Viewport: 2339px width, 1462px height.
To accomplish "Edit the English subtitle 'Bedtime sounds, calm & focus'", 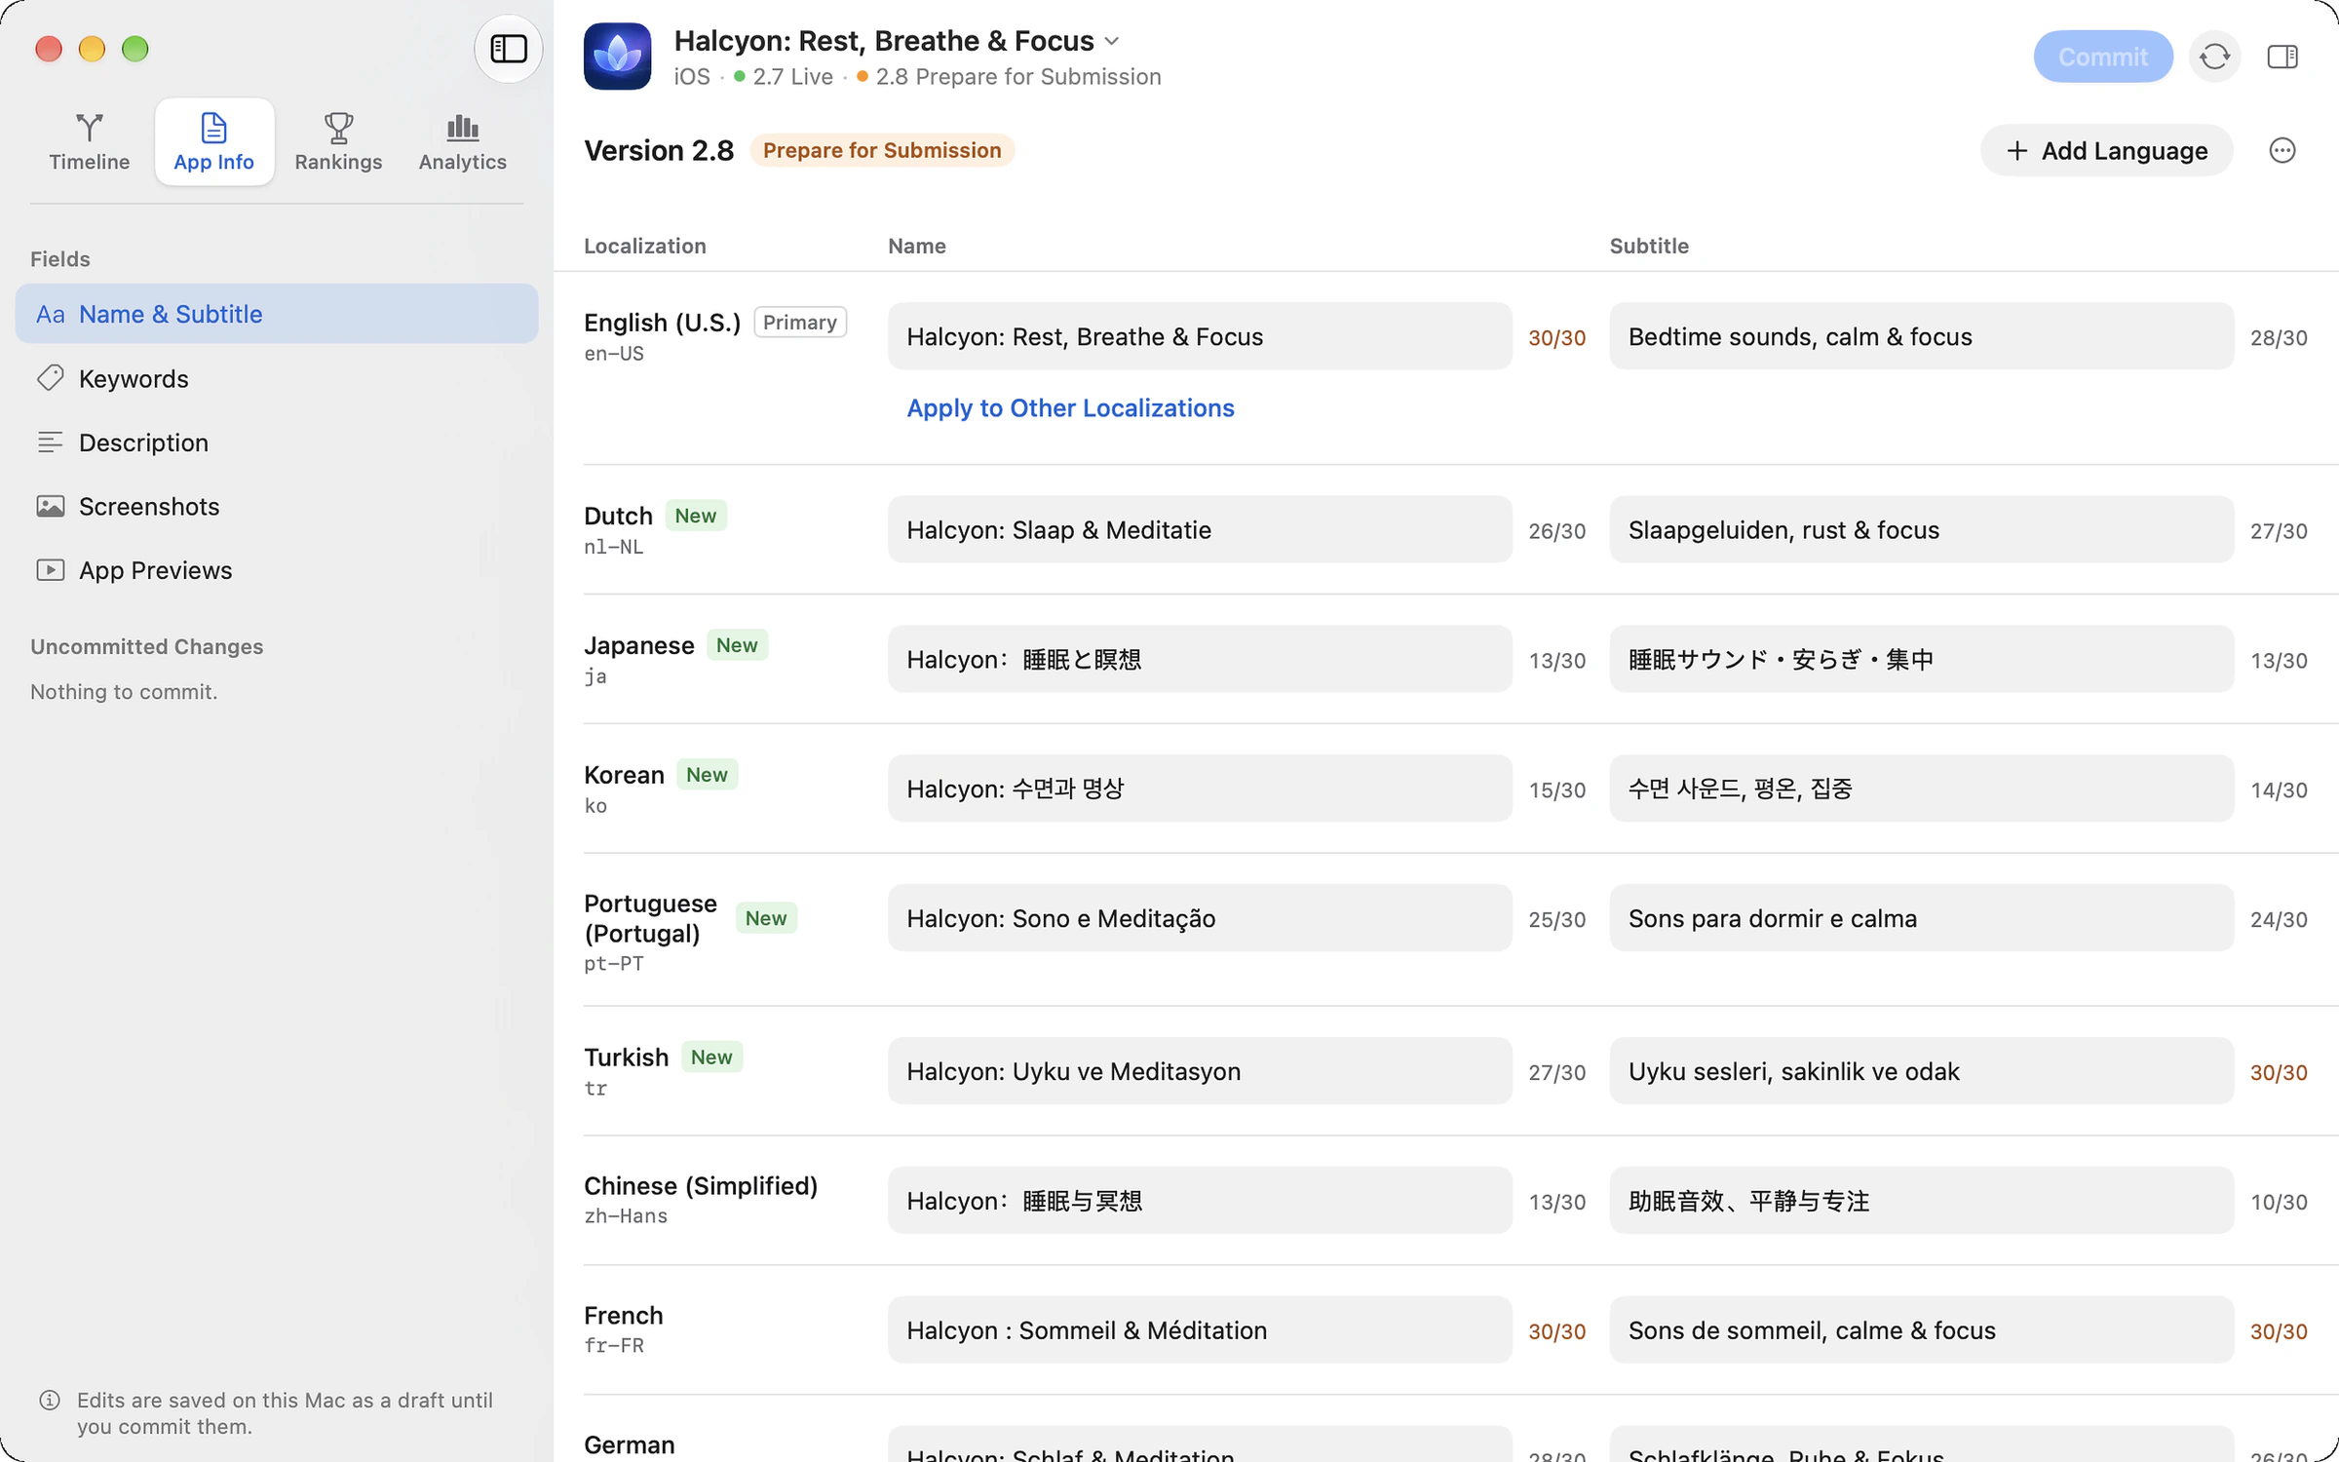I will pyautogui.click(x=1921, y=336).
